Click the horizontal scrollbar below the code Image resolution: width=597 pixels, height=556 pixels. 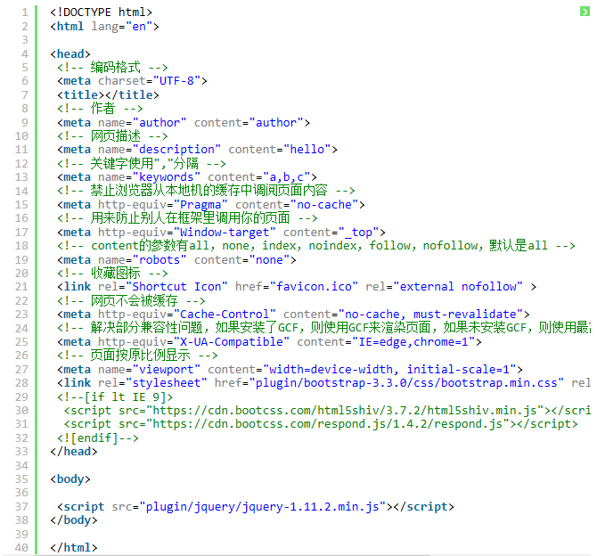pyautogui.click(x=232, y=555)
